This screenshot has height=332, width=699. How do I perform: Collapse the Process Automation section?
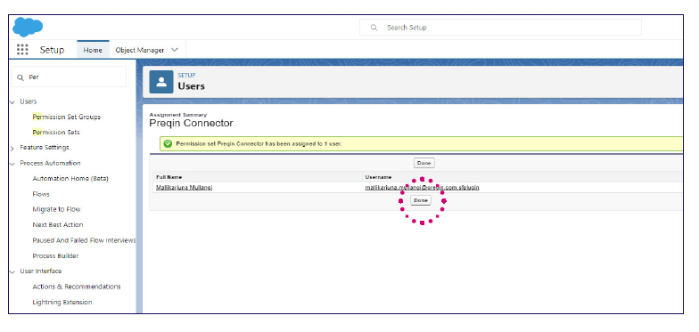tap(12, 164)
